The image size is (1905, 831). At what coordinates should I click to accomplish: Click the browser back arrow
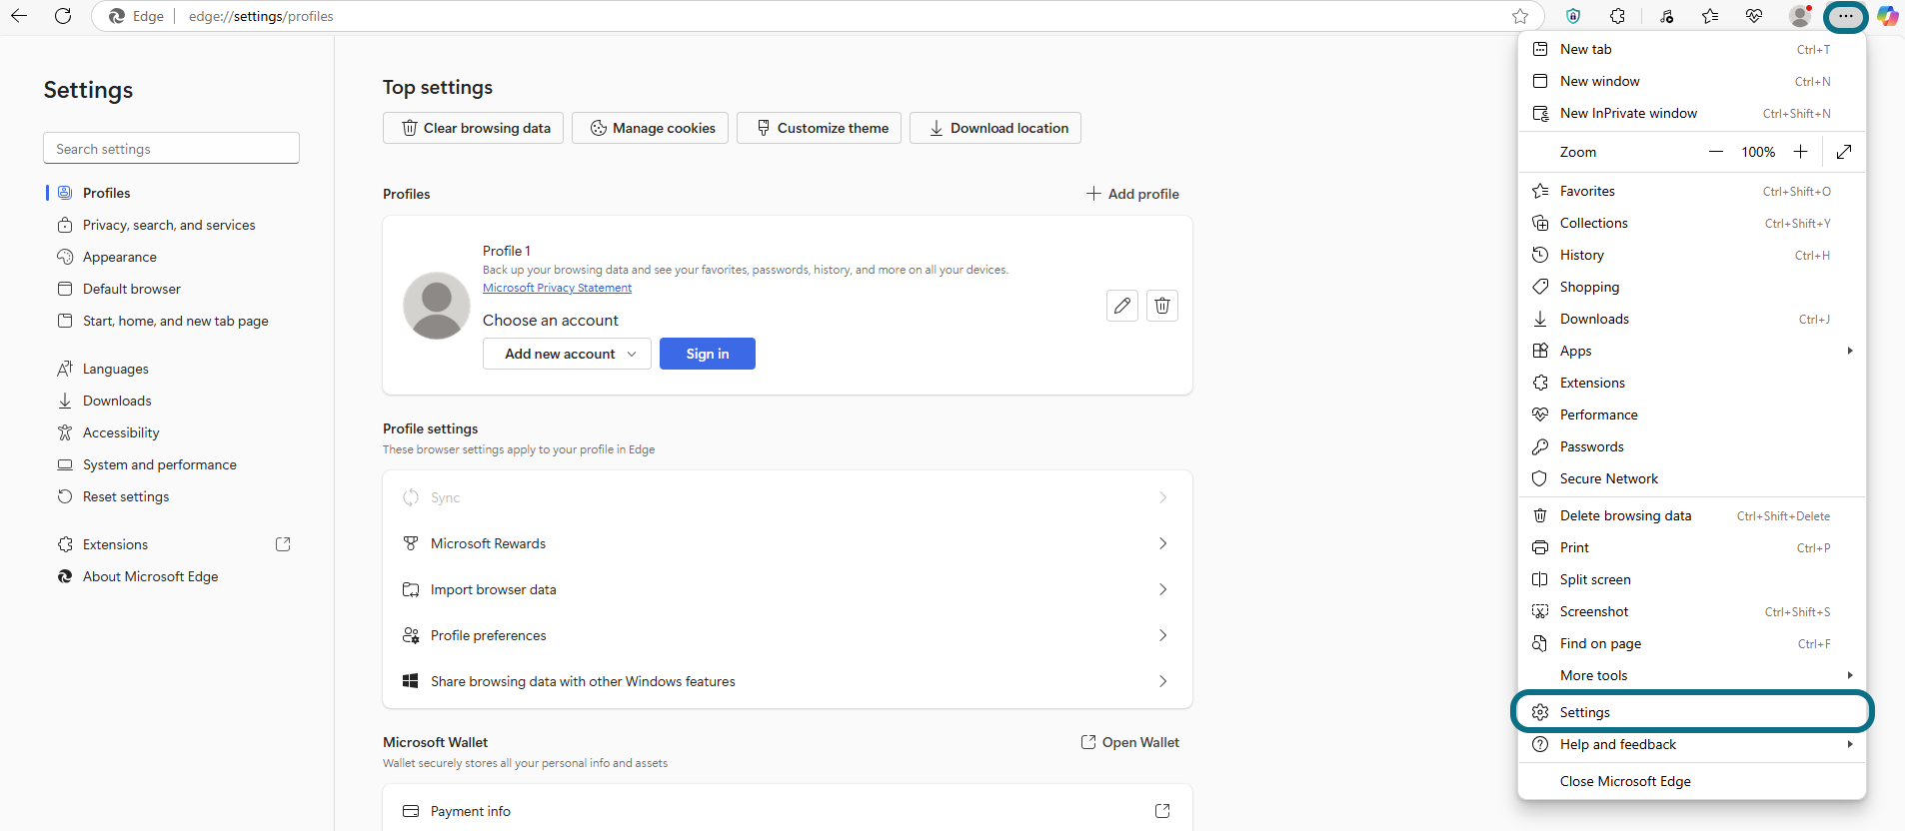click(x=19, y=16)
